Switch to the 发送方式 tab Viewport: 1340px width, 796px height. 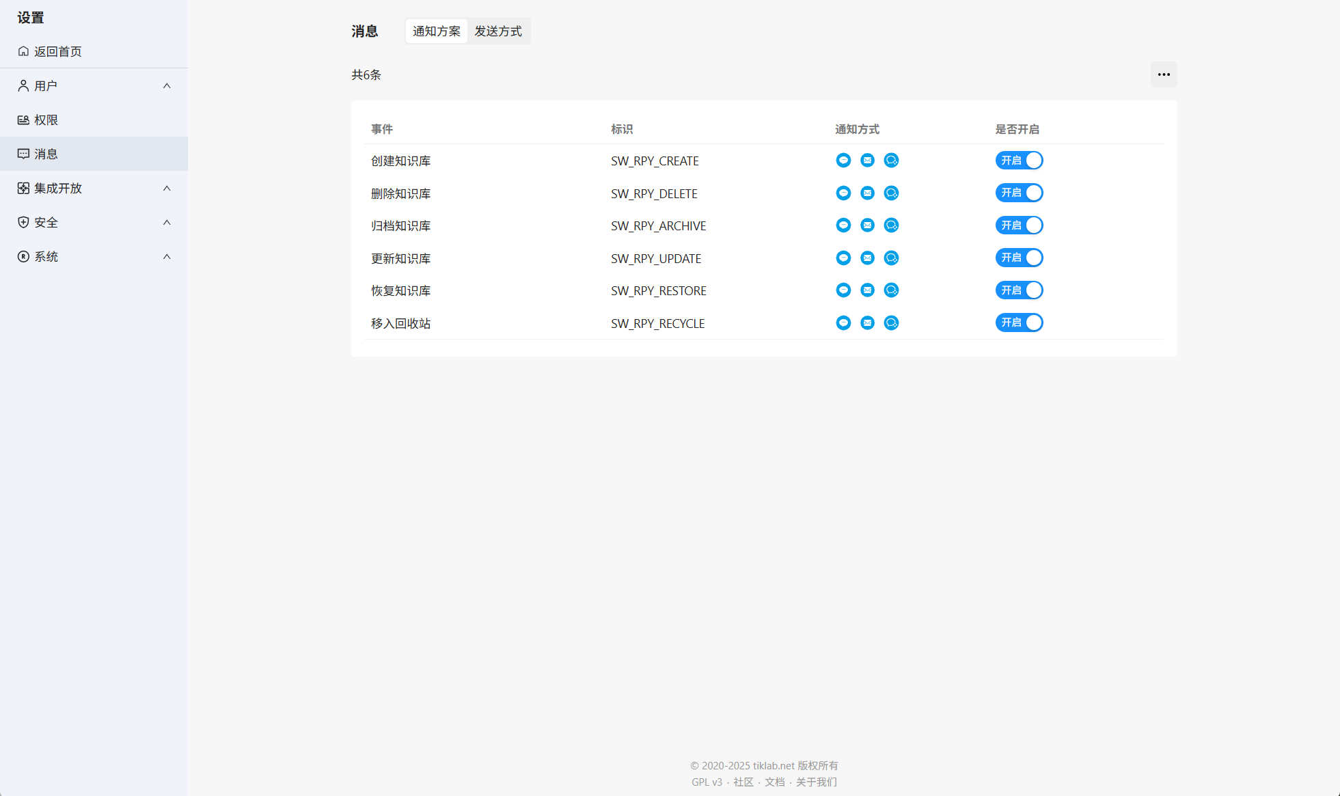coord(498,31)
